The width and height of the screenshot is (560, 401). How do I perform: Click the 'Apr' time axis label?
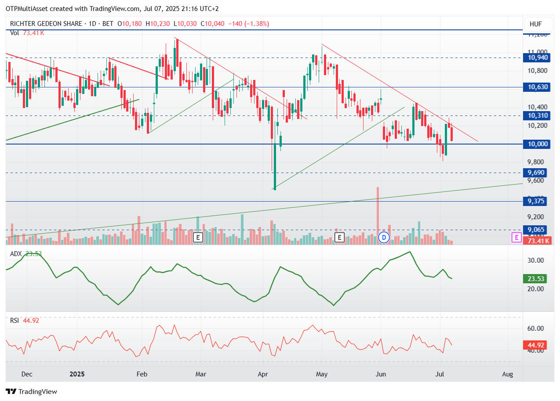tap(263, 374)
